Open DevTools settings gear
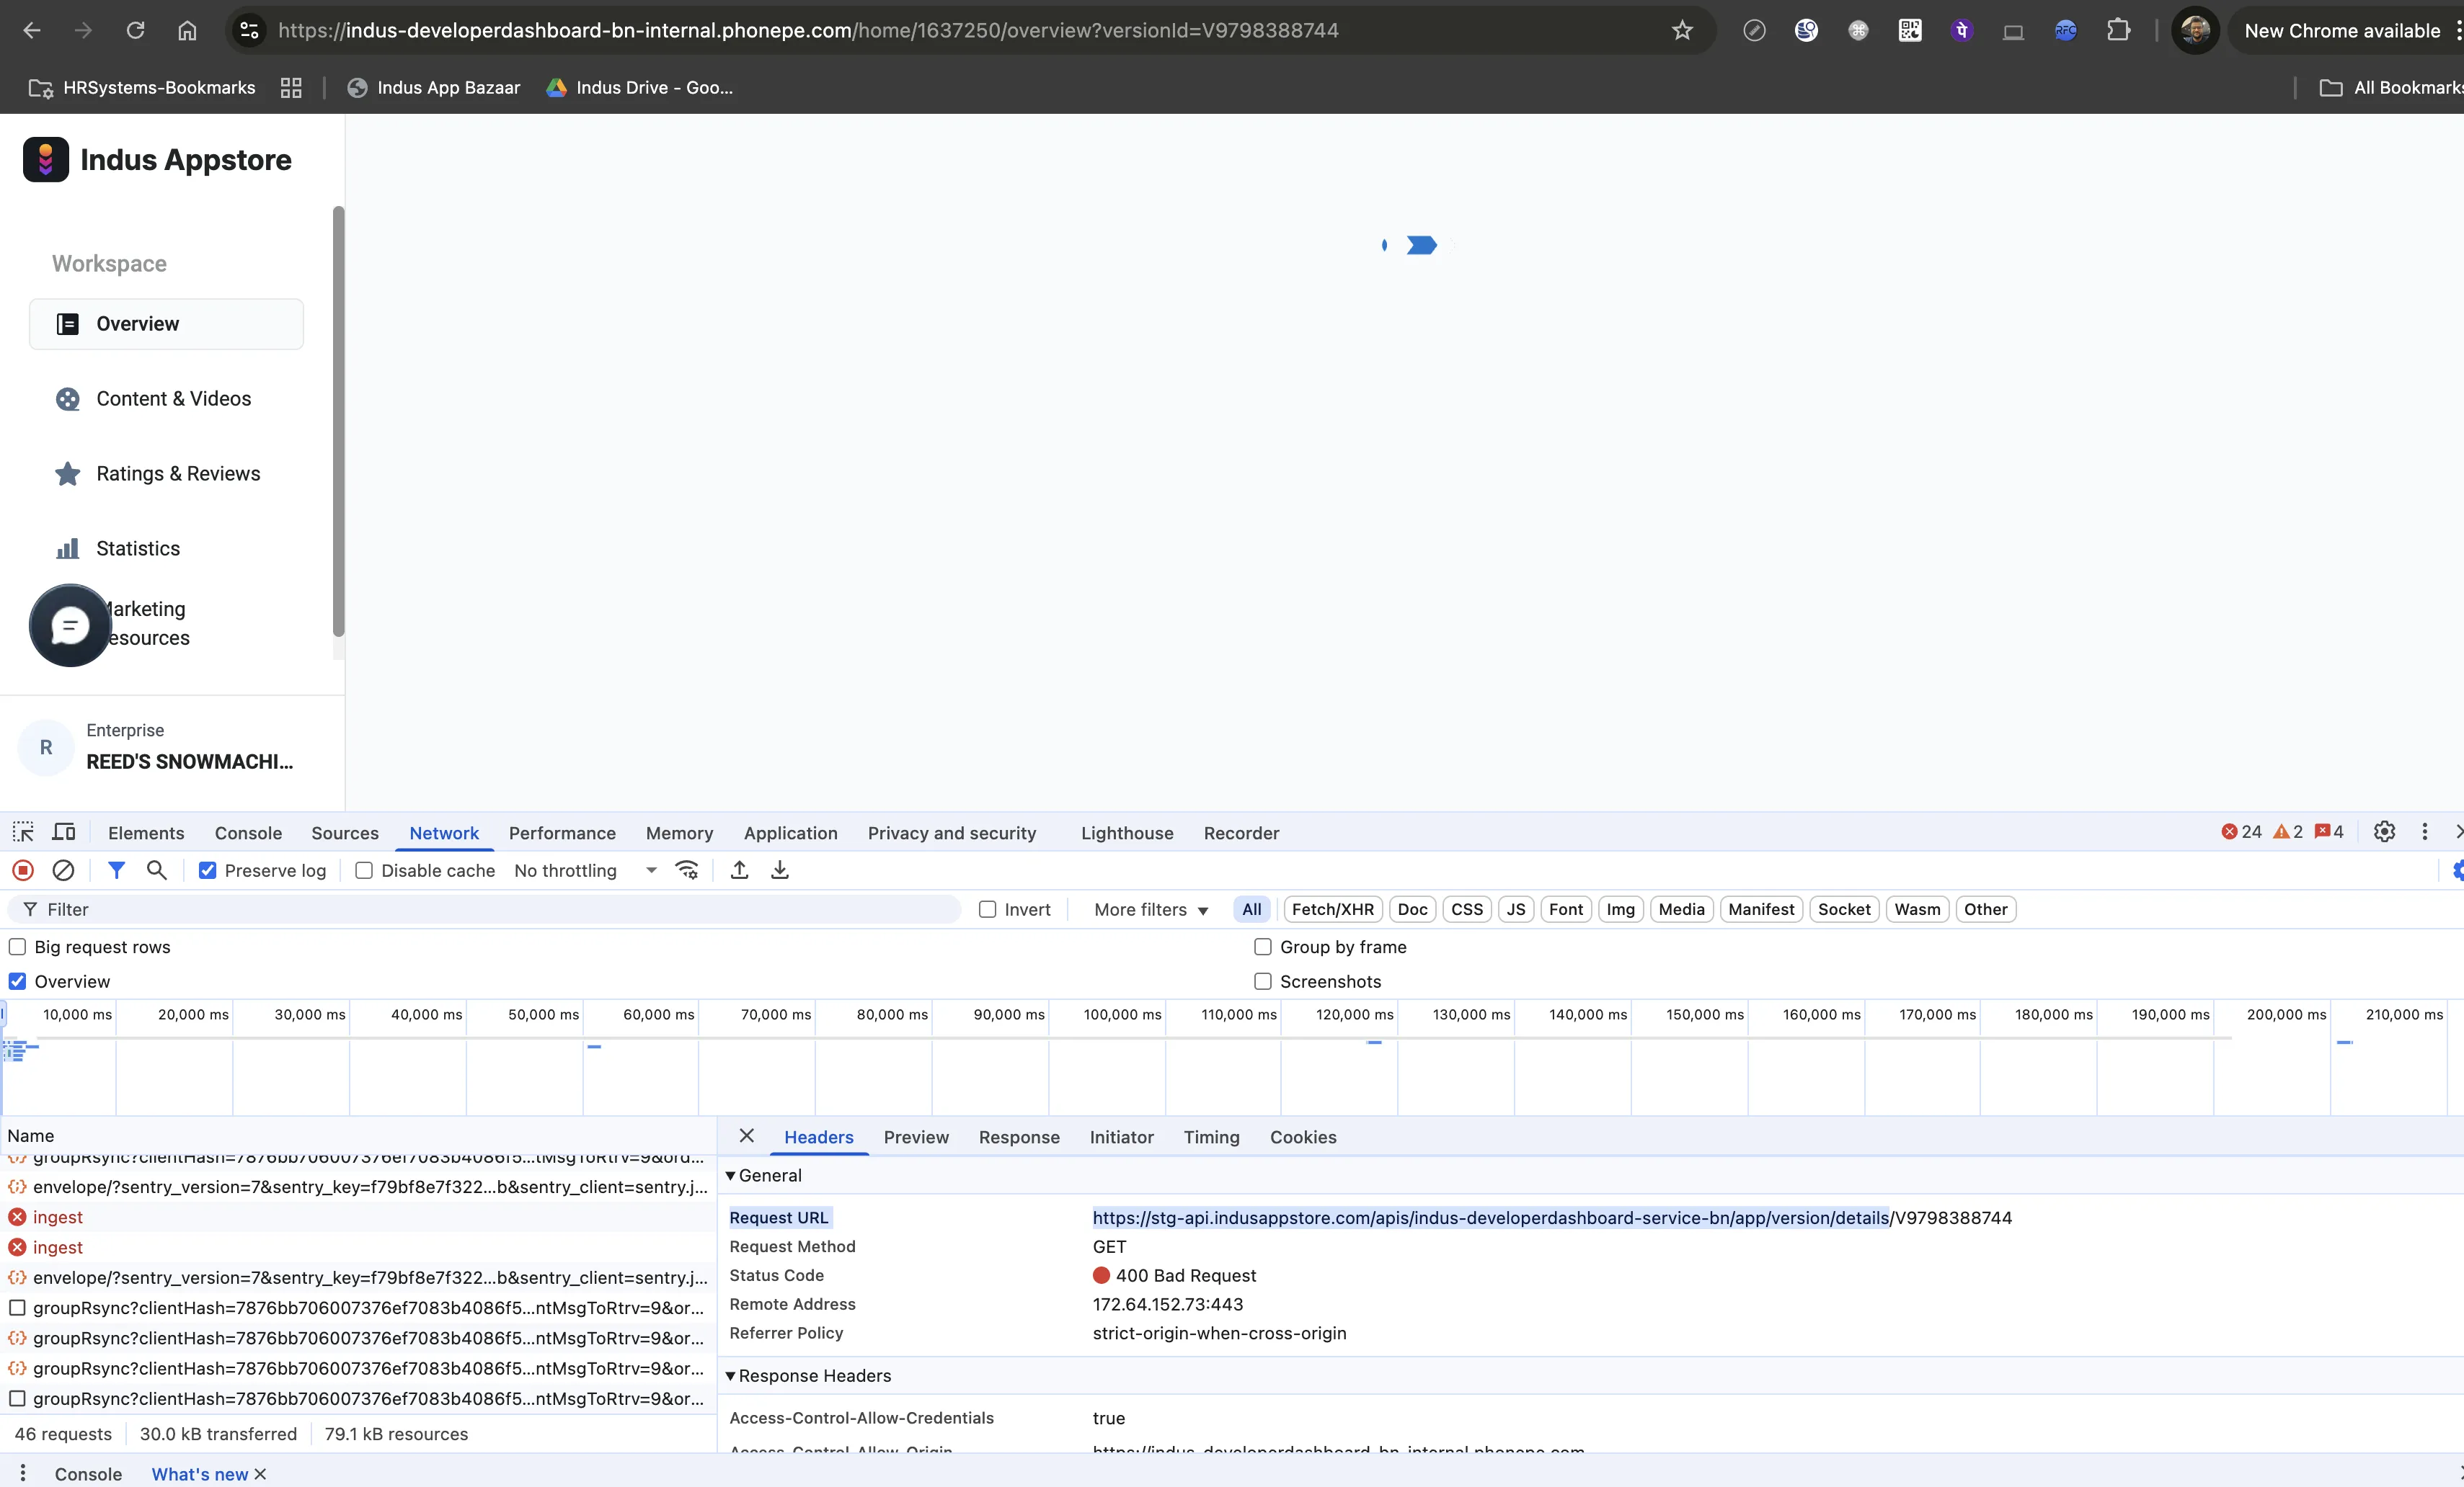The width and height of the screenshot is (2464, 1487). point(2385,831)
